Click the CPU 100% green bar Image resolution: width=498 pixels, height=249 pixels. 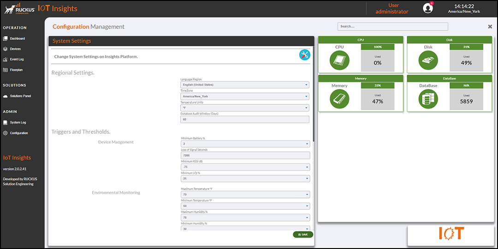378,47
